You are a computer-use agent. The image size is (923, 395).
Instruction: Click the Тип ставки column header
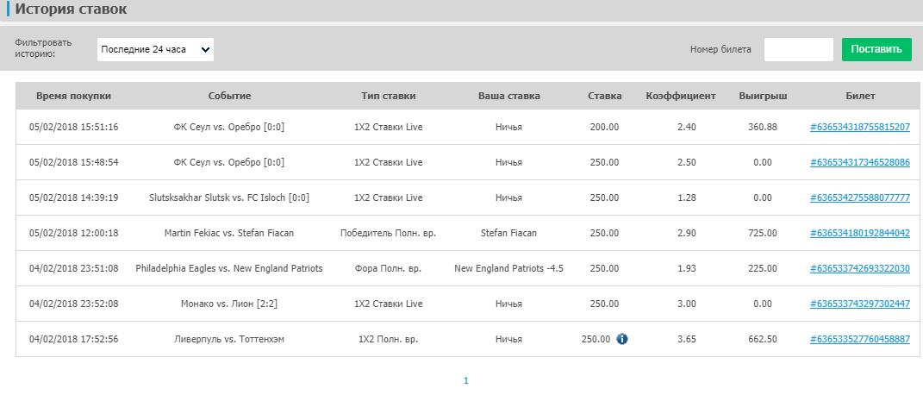pyautogui.click(x=389, y=96)
